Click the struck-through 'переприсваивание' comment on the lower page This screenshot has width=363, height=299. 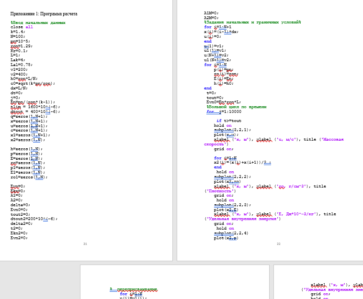click(x=137, y=289)
